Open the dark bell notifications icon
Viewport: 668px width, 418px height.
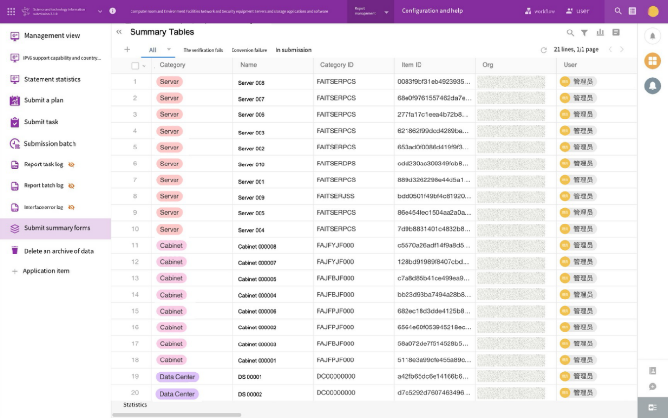[x=653, y=86]
